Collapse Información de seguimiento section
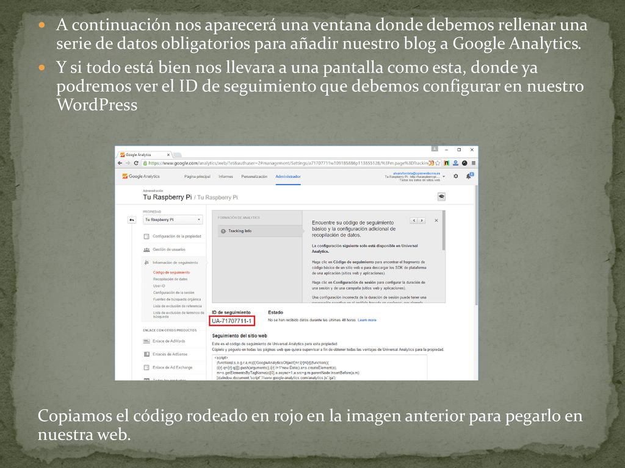Screen dimensions: 625x468 click(175, 263)
